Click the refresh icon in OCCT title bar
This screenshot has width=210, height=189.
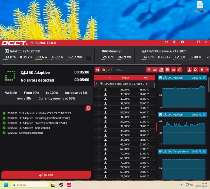[167, 42]
